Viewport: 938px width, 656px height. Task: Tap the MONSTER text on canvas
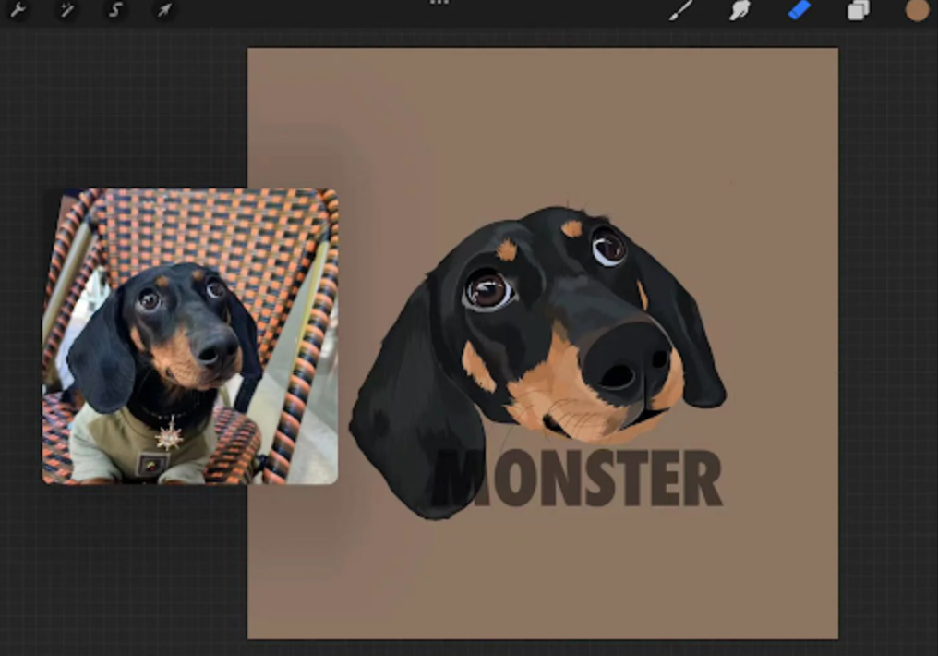580,479
